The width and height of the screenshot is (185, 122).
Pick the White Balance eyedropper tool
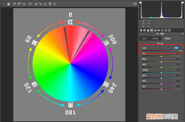pos(14,4)
